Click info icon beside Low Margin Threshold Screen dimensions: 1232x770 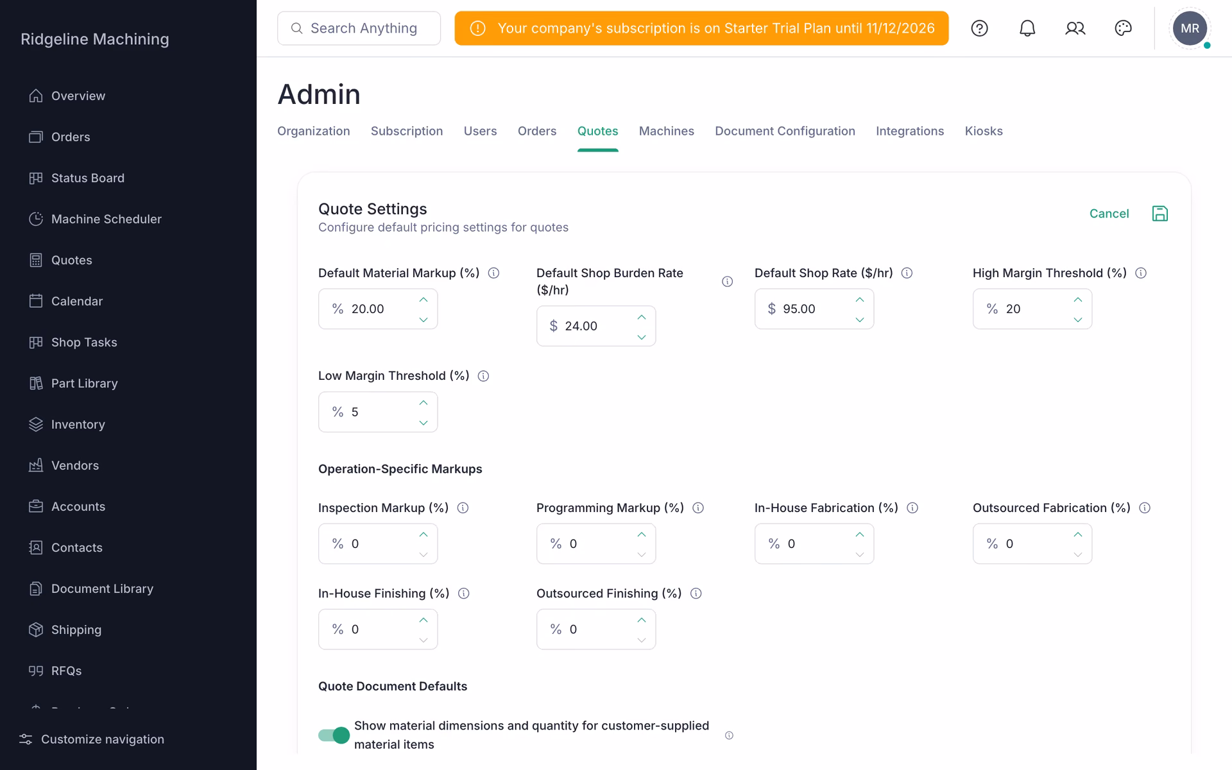click(483, 376)
